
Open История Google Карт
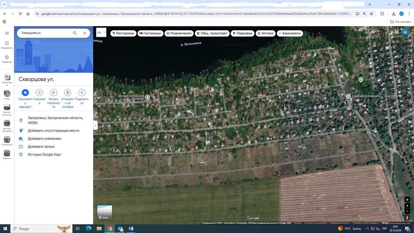coord(53,154)
